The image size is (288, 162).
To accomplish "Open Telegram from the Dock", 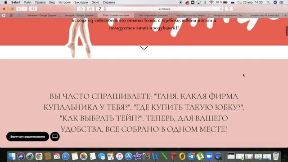I will tap(191, 157).
